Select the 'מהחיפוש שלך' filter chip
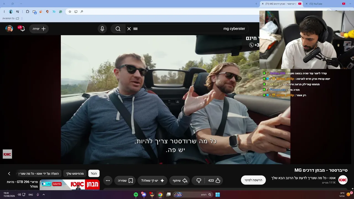The width and height of the screenshot is (354, 199). point(75,174)
